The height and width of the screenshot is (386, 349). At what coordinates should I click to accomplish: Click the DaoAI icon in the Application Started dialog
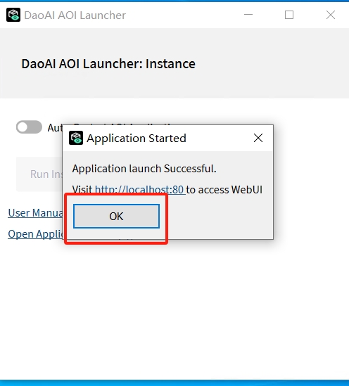point(76,138)
